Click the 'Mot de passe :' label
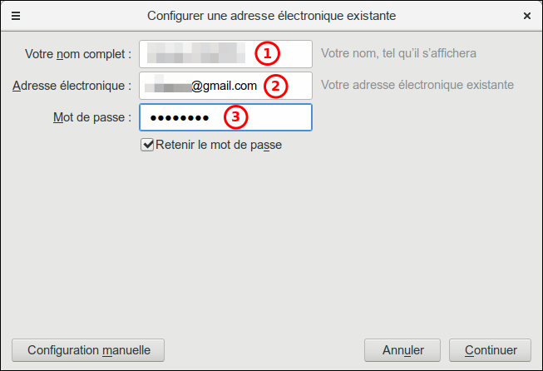Image resolution: width=543 pixels, height=371 pixels. tap(91, 117)
